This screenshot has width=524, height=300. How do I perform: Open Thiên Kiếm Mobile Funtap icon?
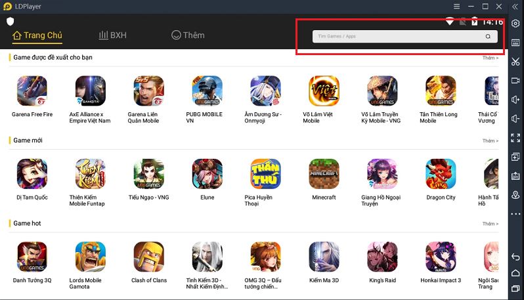tap(90, 174)
